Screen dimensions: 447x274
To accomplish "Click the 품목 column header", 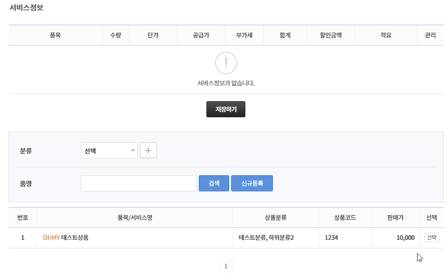I will coord(55,35).
